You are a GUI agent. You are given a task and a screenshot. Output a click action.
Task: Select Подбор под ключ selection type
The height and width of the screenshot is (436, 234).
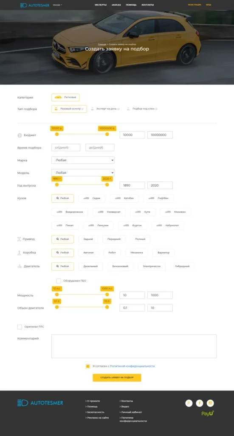pyautogui.click(x=142, y=109)
